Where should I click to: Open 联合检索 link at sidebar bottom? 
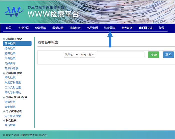coord(10,125)
